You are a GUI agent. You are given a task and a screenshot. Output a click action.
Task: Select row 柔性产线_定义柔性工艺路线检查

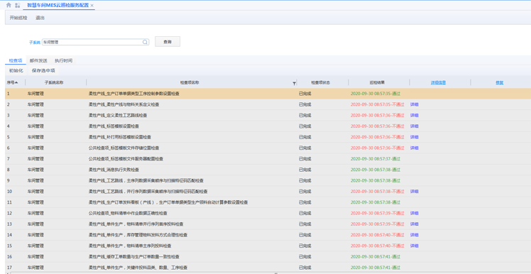coord(268,116)
